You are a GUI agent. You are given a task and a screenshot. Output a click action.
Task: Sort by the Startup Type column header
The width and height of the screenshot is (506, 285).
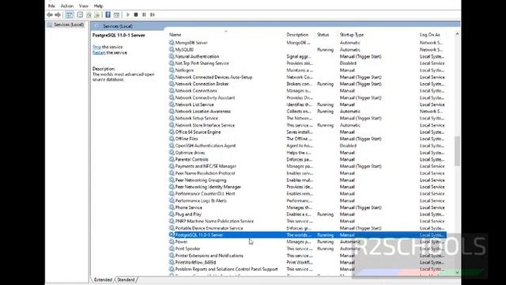352,35
